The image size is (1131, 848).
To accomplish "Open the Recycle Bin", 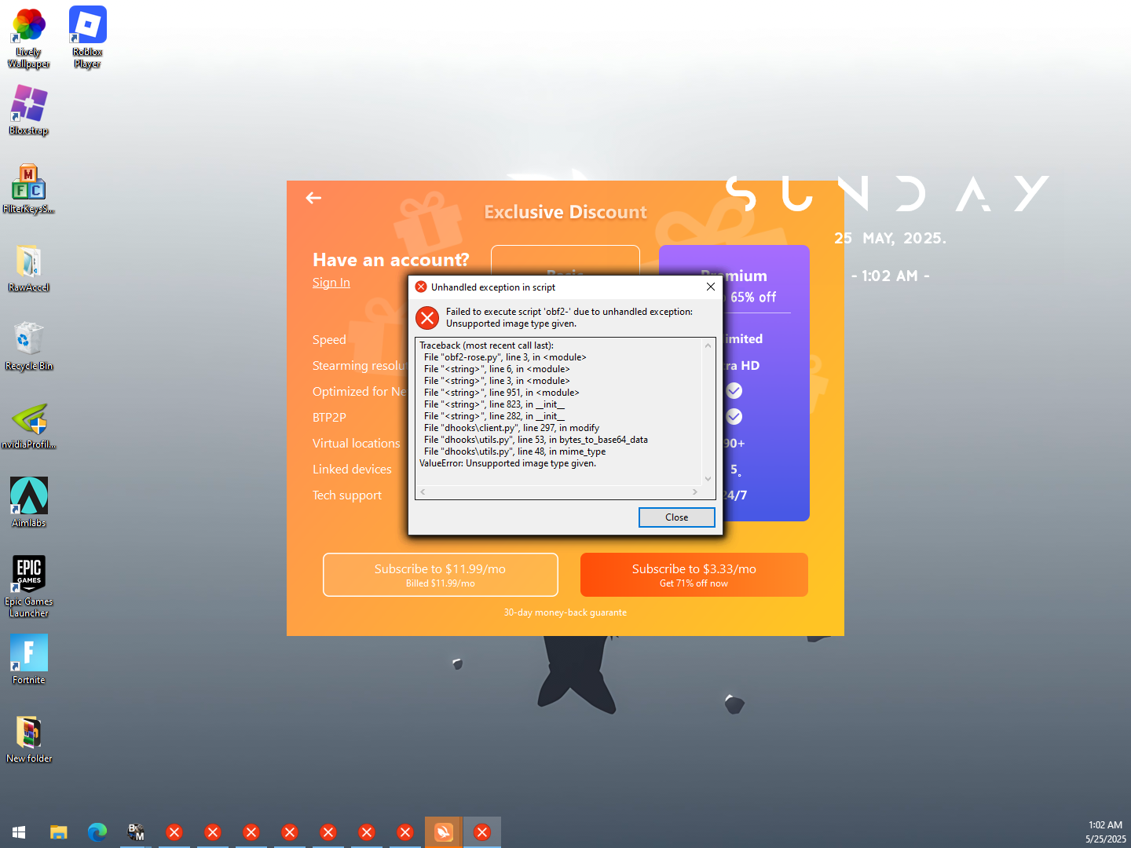I will [x=29, y=345].
